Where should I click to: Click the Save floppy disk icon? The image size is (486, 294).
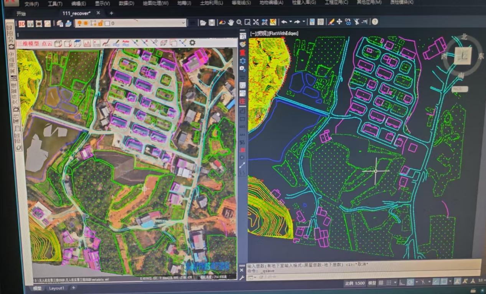tap(212, 22)
